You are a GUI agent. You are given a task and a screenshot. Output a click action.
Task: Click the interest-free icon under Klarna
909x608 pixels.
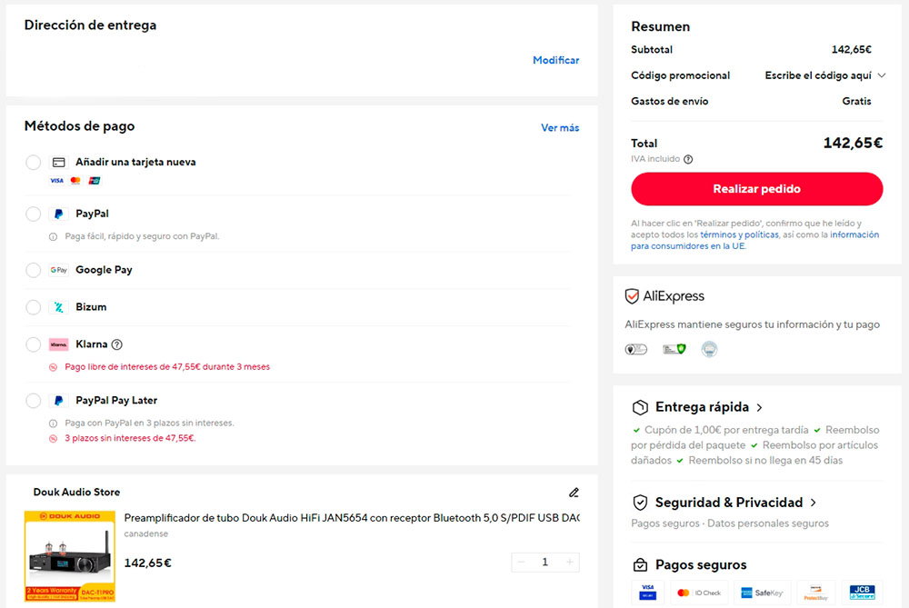tap(54, 367)
